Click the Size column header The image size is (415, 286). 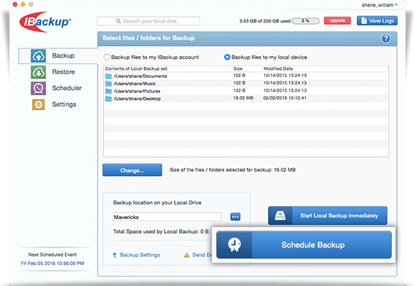click(238, 69)
